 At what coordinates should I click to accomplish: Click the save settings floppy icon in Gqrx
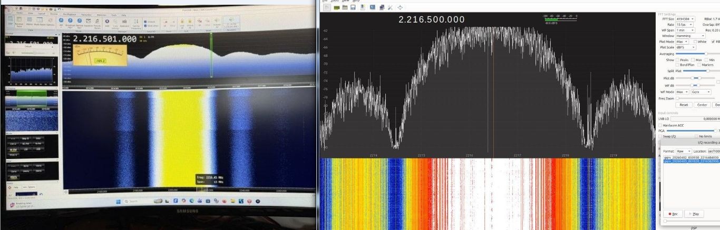(353, 7)
